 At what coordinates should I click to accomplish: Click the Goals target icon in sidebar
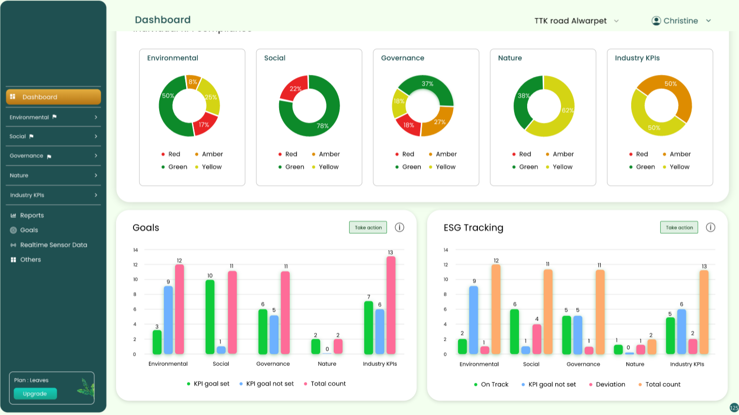pos(14,230)
